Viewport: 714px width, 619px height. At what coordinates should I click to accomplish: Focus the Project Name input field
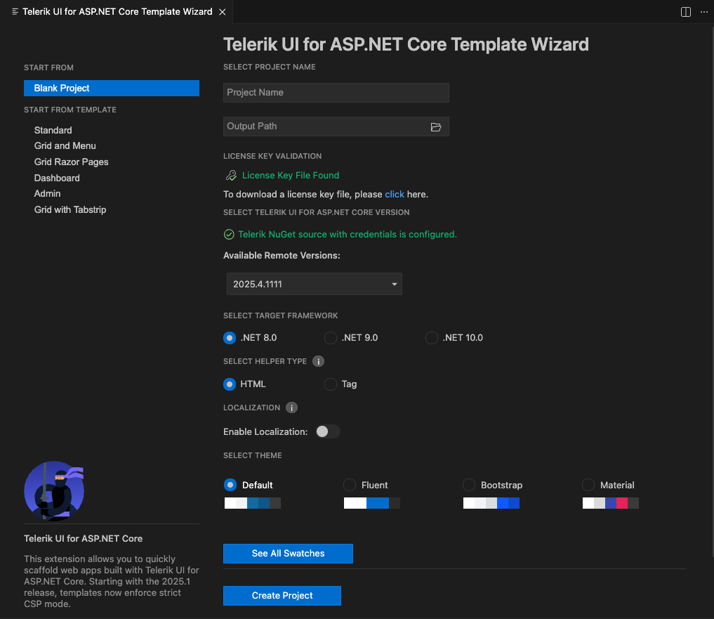pos(336,93)
